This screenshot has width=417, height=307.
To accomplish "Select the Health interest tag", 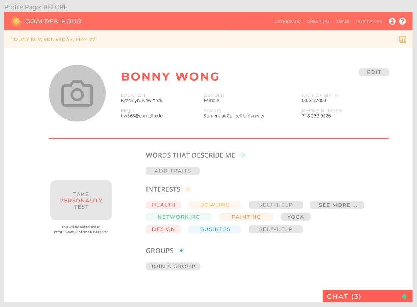I will (163, 205).
